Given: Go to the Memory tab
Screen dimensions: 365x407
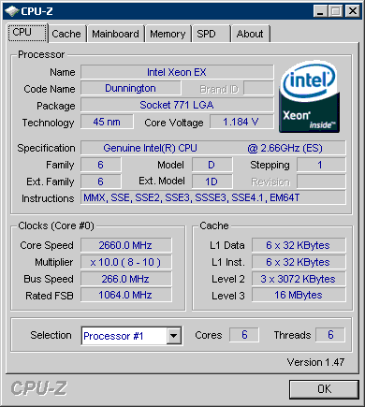Looking at the screenshot, I should point(168,34).
